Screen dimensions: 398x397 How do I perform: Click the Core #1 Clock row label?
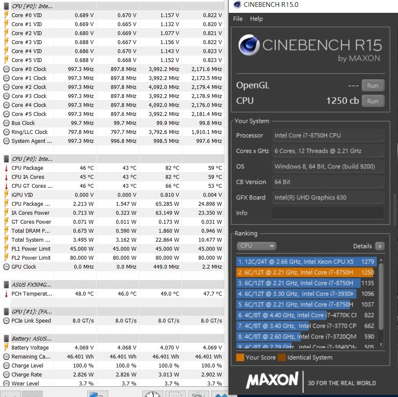29,78
